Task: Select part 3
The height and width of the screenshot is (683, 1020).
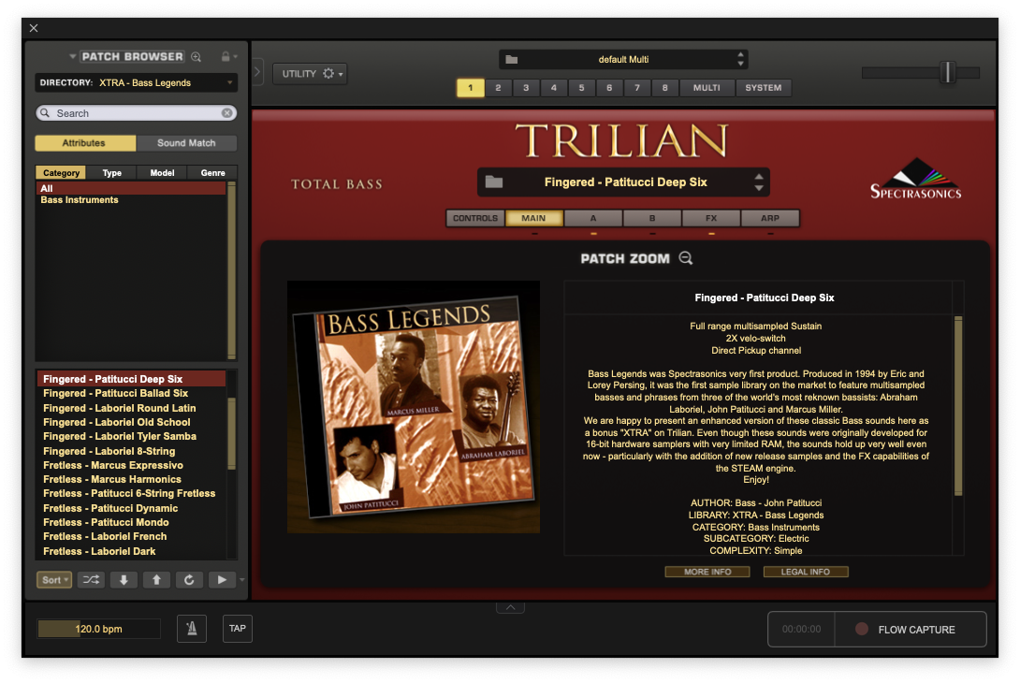Action: click(x=526, y=88)
